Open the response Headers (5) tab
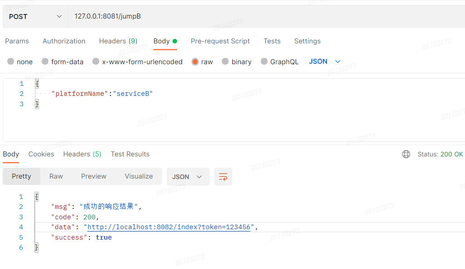465x269 pixels. tap(82, 154)
